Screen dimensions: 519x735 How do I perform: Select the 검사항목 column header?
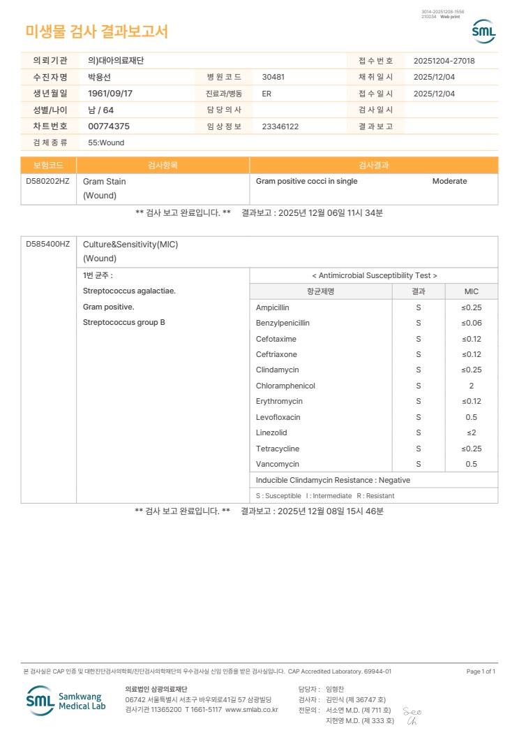click(163, 165)
